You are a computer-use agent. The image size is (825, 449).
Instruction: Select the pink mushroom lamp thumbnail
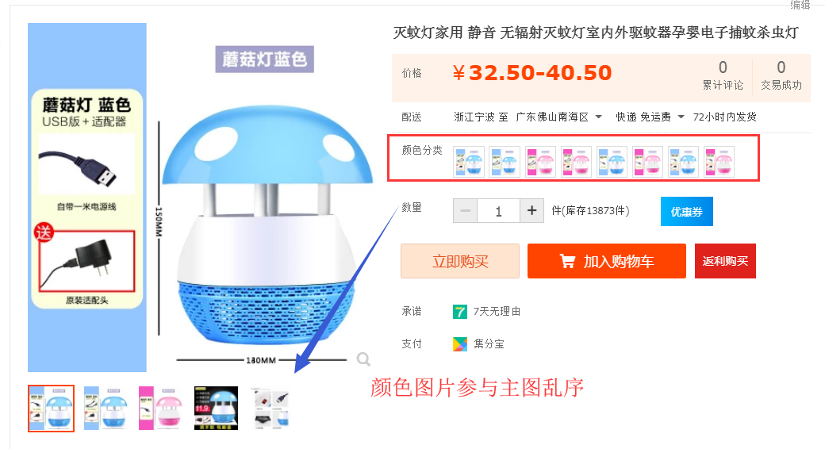[x=160, y=409]
